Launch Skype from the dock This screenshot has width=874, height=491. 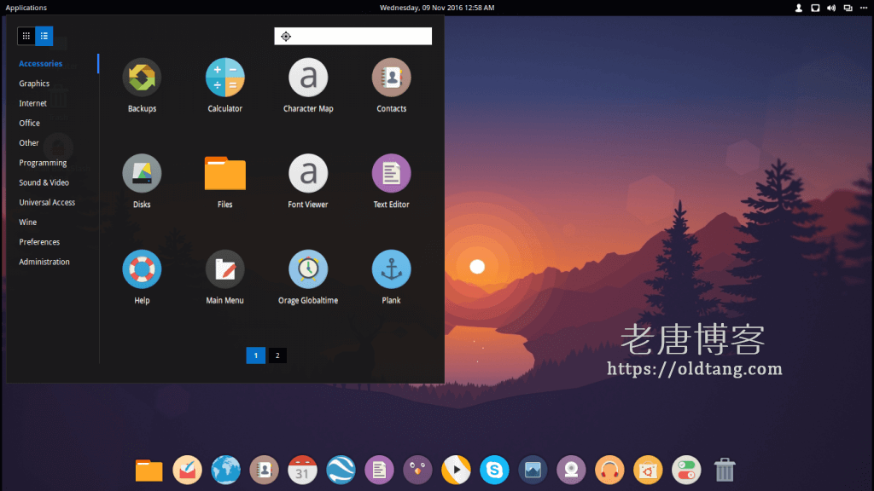pos(494,470)
